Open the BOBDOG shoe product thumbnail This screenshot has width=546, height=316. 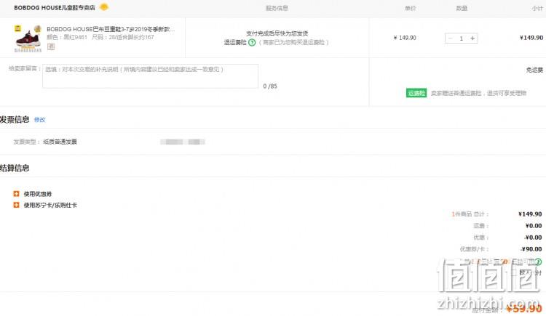[28, 39]
